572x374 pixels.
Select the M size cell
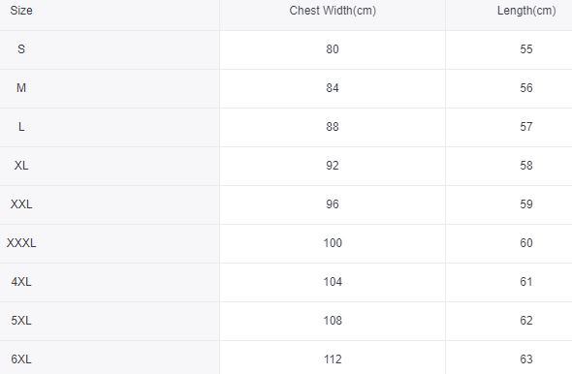21,88
